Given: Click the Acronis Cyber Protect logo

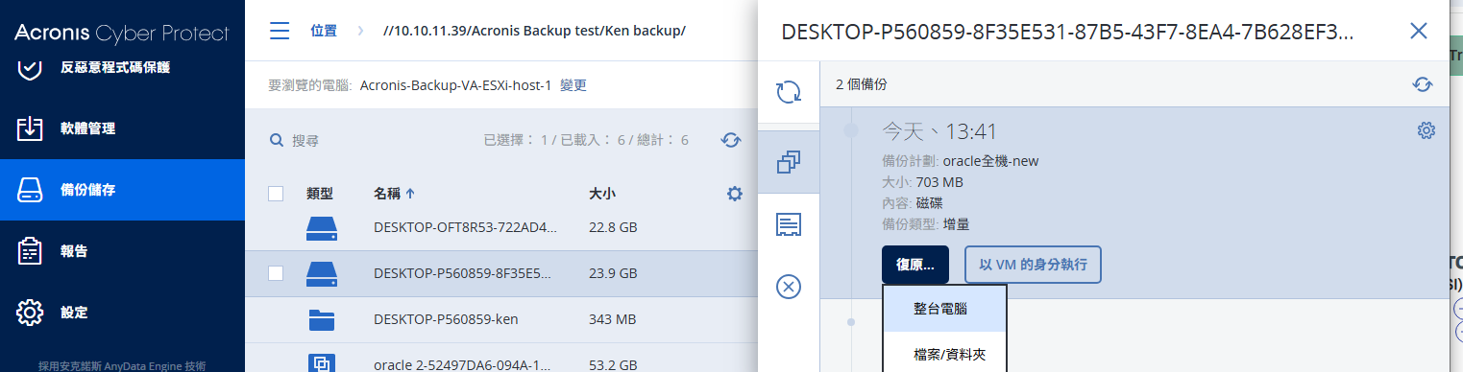Looking at the screenshot, I should pos(122,34).
